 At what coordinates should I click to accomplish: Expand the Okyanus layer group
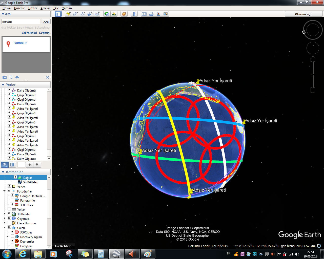[4, 219]
